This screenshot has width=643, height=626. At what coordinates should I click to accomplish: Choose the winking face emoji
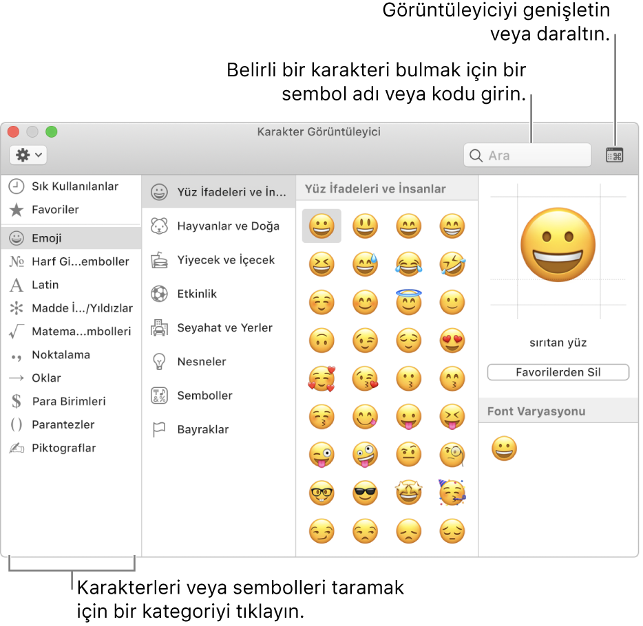pyautogui.click(x=365, y=341)
